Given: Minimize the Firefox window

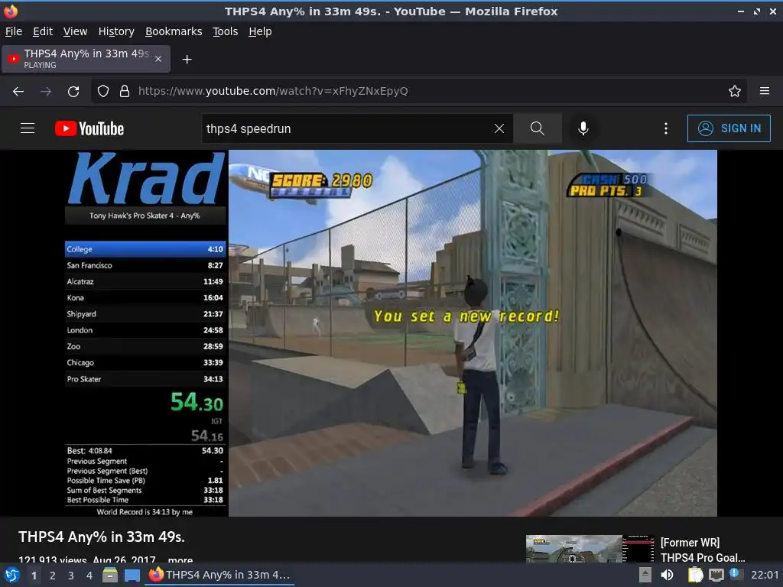Looking at the screenshot, I should tap(741, 11).
